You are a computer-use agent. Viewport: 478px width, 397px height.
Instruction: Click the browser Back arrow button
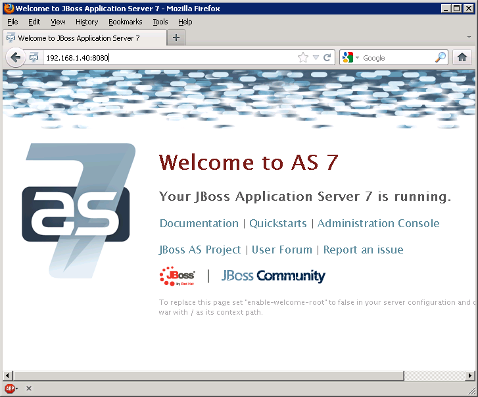[x=16, y=57]
